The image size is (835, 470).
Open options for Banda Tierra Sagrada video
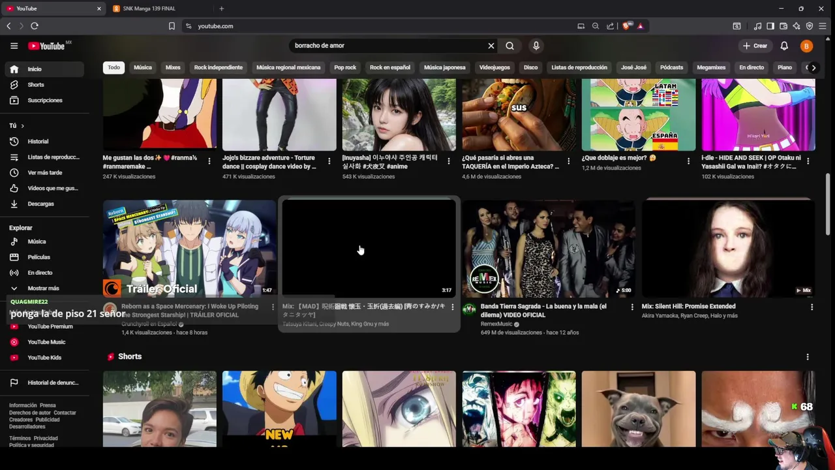point(632,307)
